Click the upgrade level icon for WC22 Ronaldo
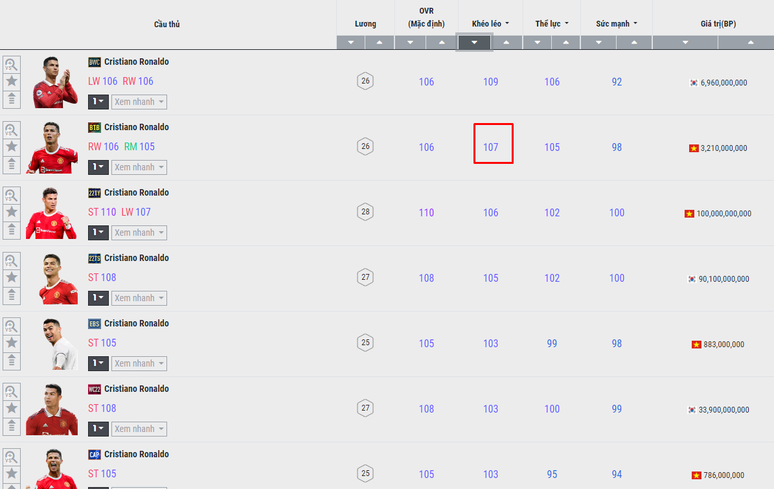Image resolution: width=774 pixels, height=489 pixels. click(12, 426)
